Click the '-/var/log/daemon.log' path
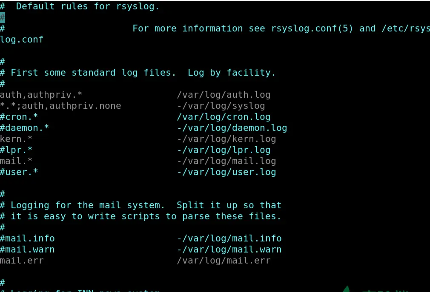 [x=232, y=128]
